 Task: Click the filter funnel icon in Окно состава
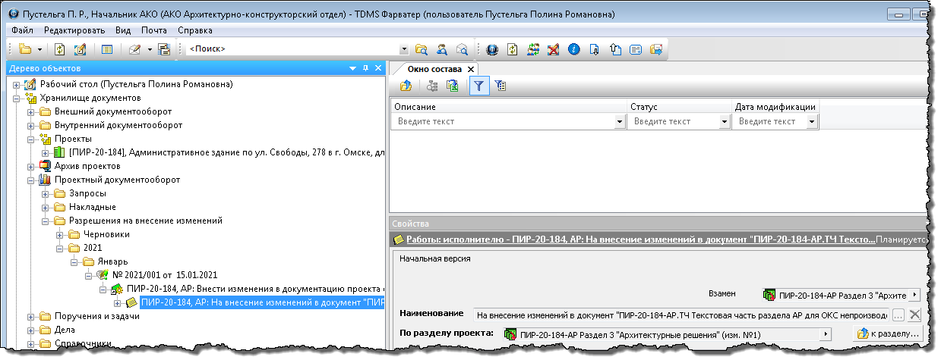[x=479, y=86]
